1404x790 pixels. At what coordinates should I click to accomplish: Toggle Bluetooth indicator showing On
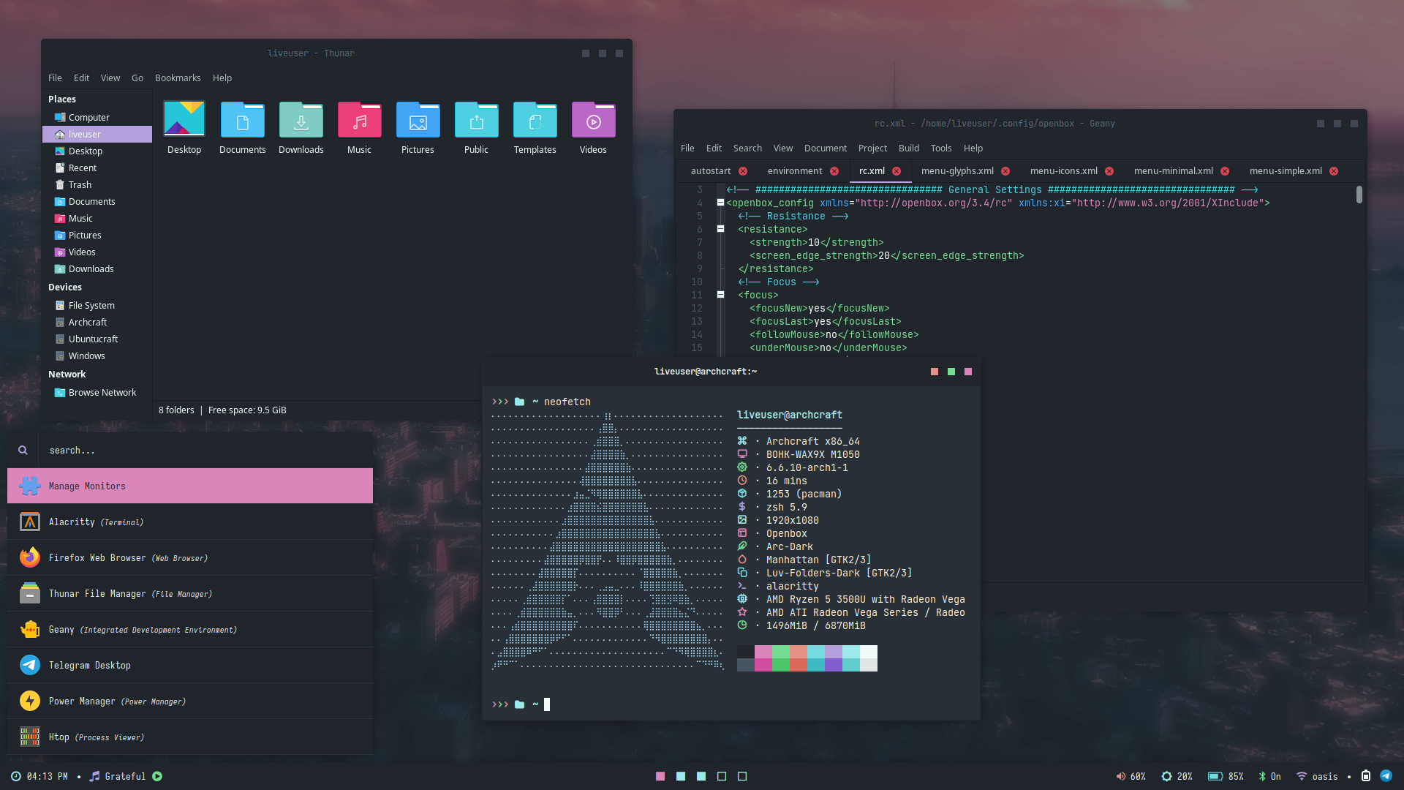click(1263, 776)
